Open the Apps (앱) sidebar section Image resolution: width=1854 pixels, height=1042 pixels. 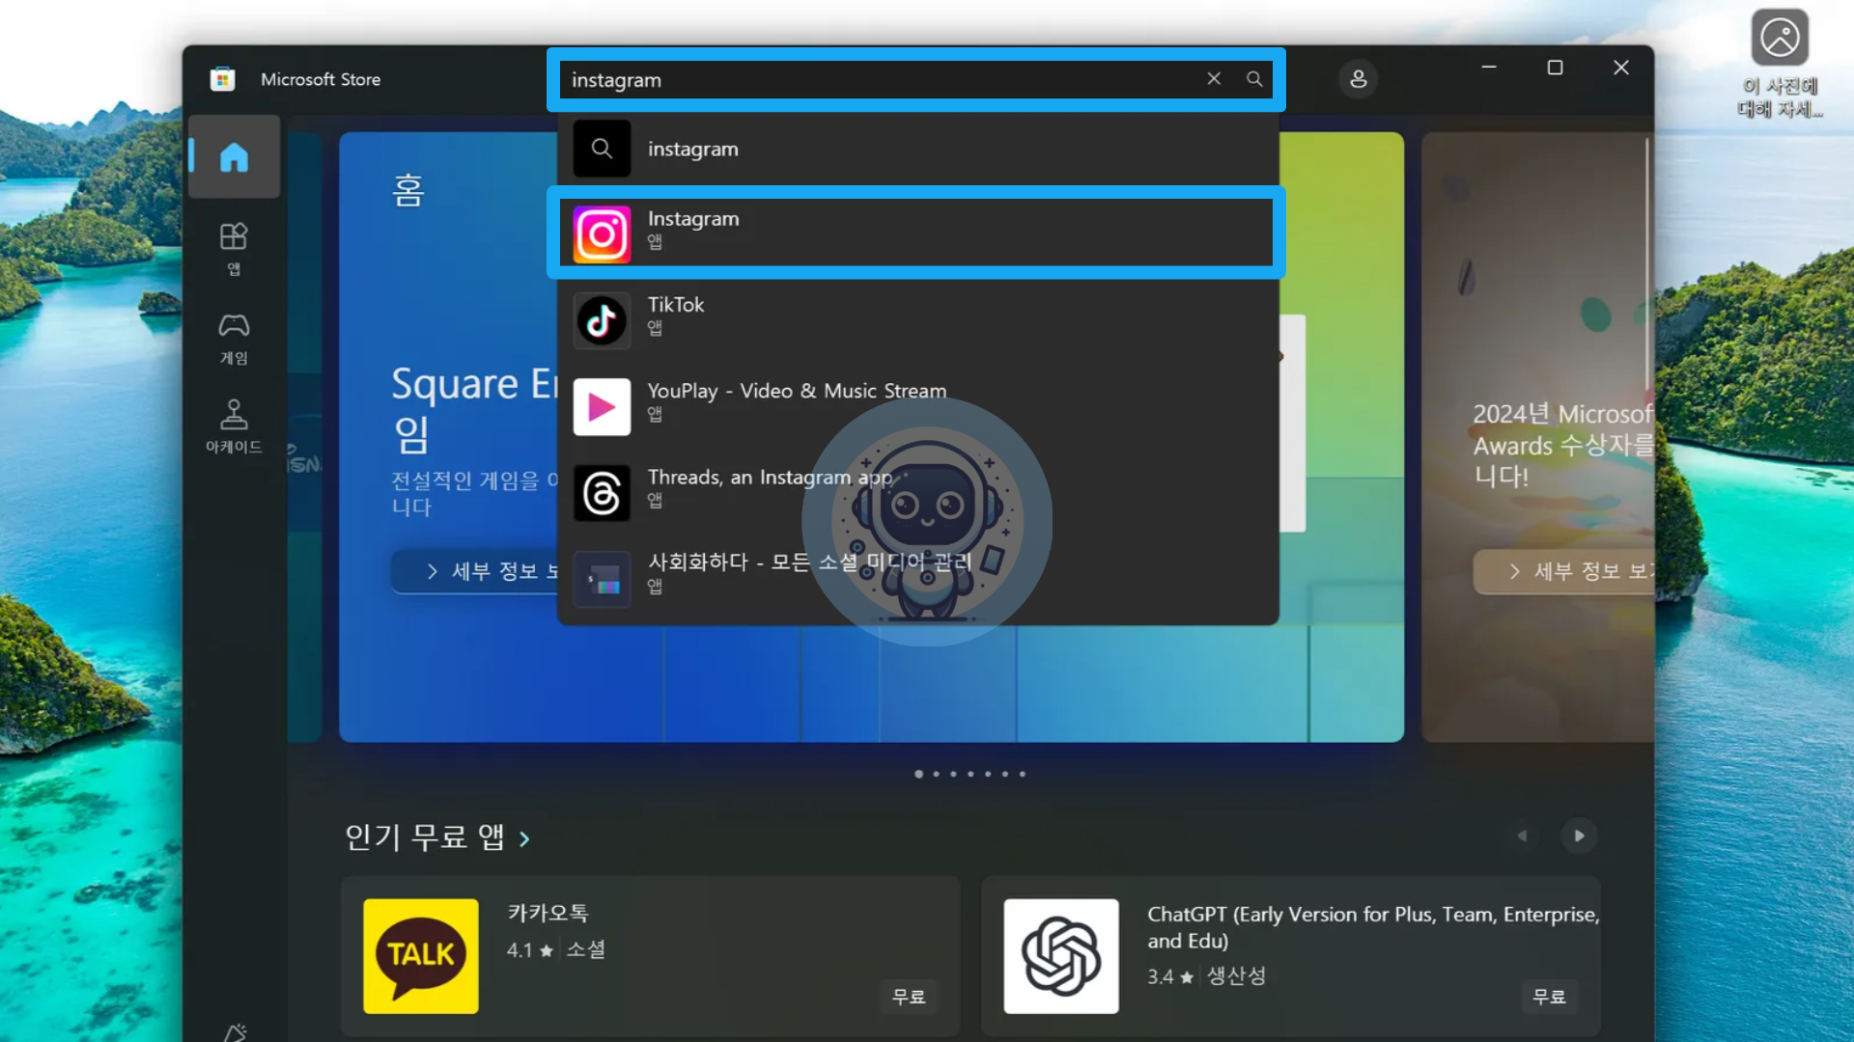pos(234,248)
